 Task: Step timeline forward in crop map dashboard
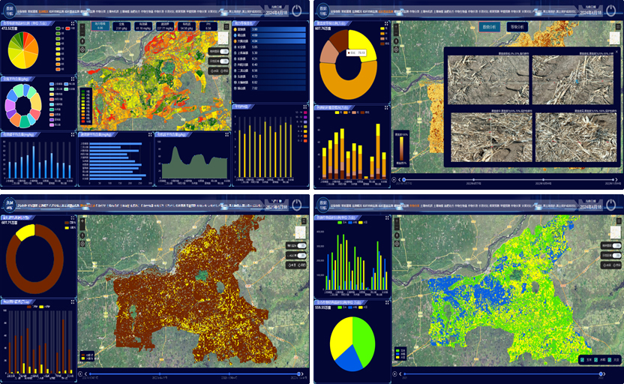(x=605, y=373)
